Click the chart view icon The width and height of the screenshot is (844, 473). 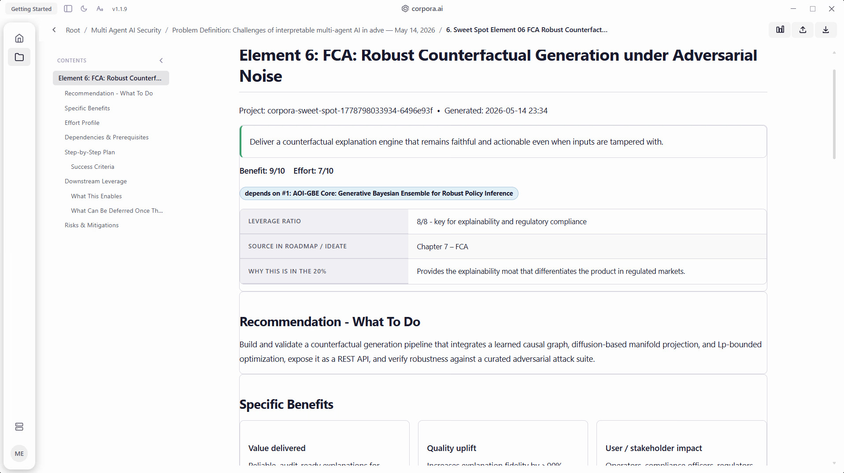(x=780, y=30)
